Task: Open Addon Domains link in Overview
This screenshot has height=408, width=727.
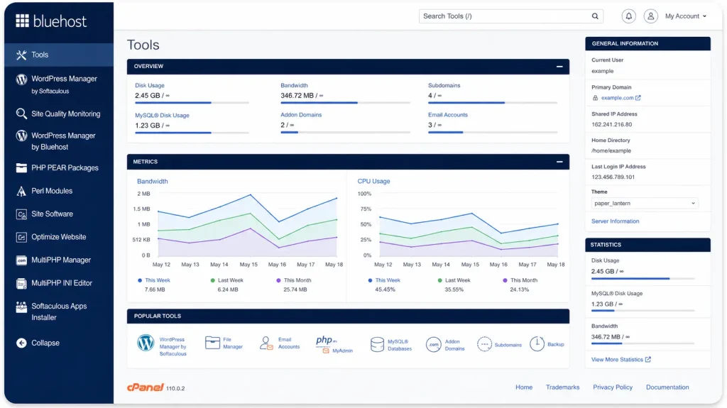Action: point(301,114)
